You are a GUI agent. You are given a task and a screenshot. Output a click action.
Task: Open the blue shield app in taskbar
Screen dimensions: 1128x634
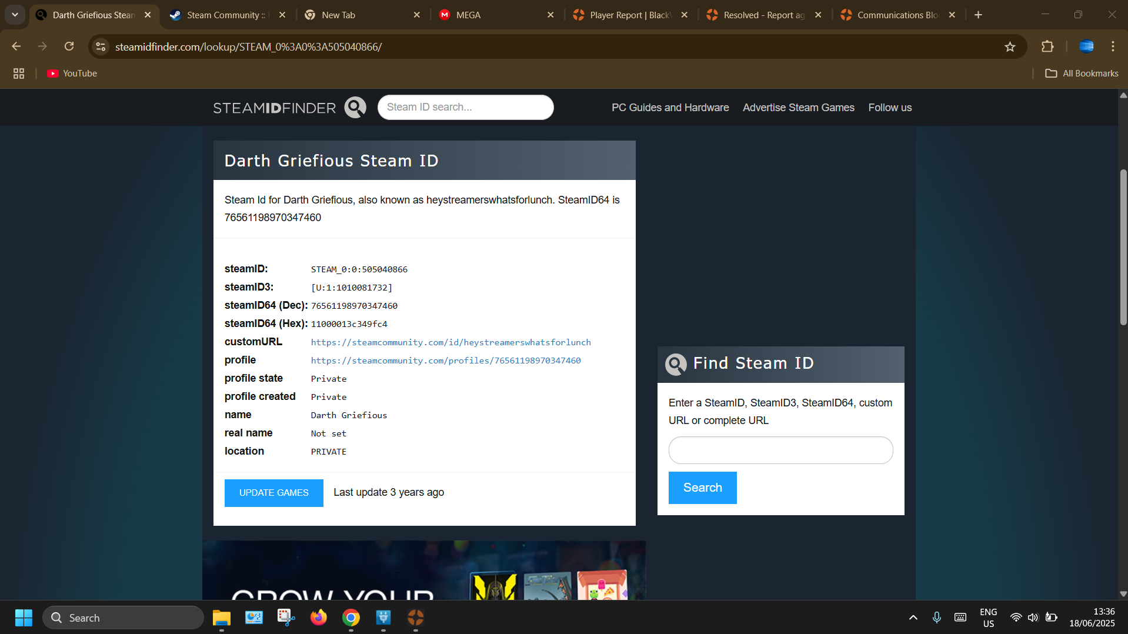click(383, 618)
